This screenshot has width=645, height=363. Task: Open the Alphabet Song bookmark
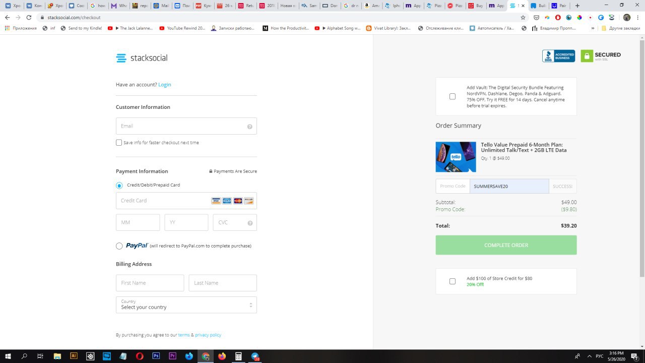click(338, 28)
